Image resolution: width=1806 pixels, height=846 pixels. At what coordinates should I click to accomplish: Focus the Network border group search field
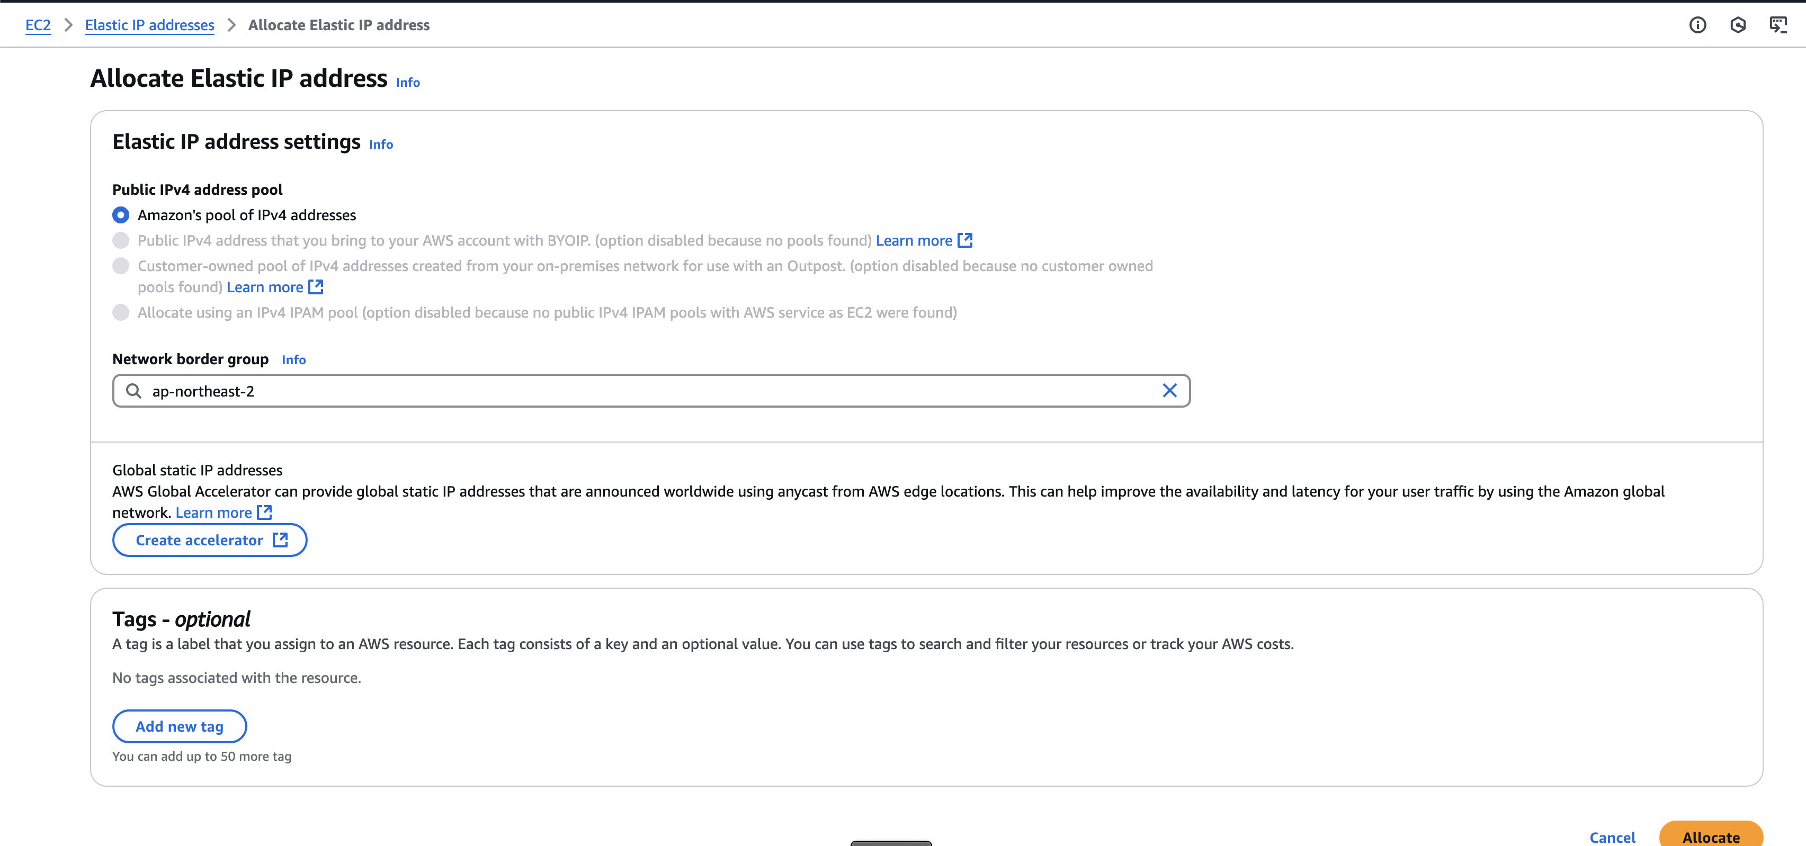pos(651,390)
